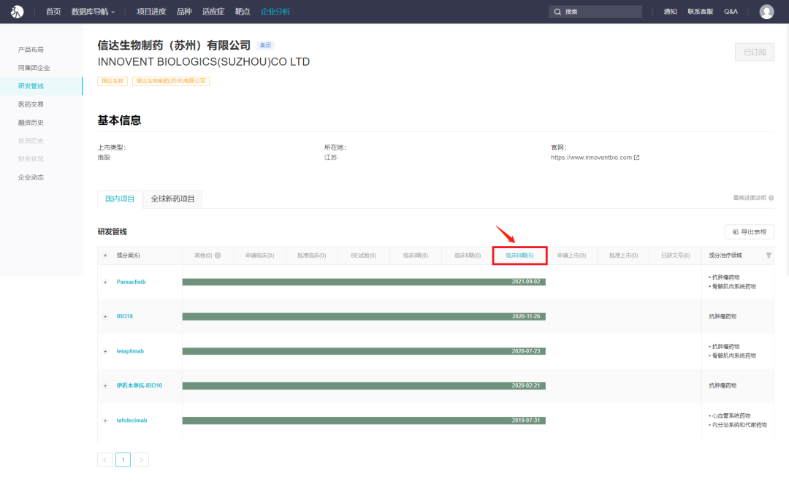This screenshot has height=484, width=789.
Task: Open the 伊匹木单抗-IBI310 drug link
Action: pos(140,386)
